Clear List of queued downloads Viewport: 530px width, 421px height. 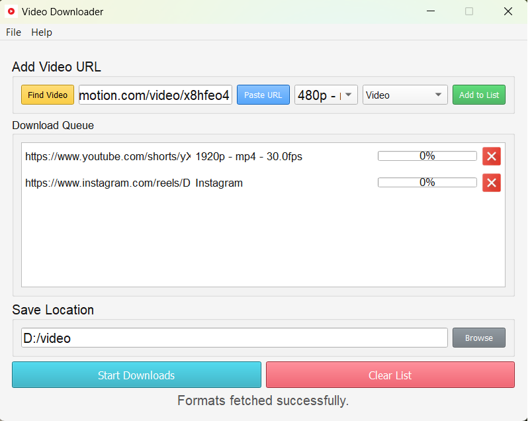tap(390, 375)
